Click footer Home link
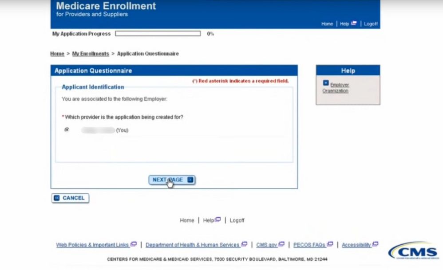443x270 pixels. click(187, 220)
